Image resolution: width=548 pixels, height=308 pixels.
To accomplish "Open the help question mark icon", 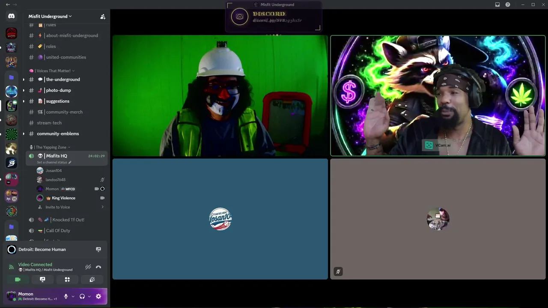I will pos(508,5).
